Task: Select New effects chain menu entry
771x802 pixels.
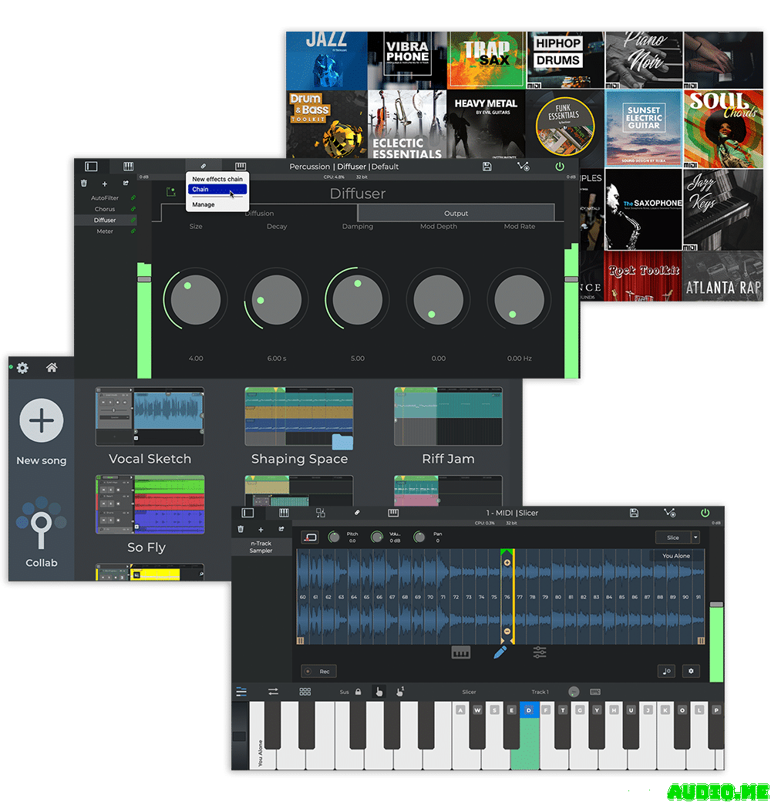Action: (x=217, y=179)
